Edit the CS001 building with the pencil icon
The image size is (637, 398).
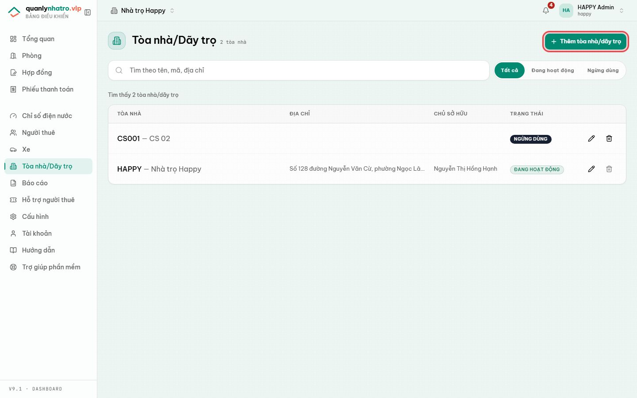pyautogui.click(x=591, y=138)
